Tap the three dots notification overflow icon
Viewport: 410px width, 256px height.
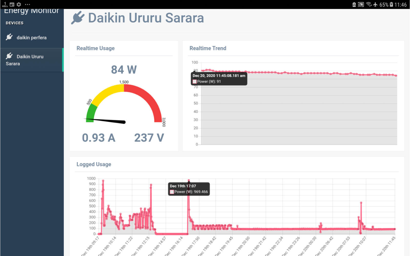pyautogui.click(x=27, y=4)
